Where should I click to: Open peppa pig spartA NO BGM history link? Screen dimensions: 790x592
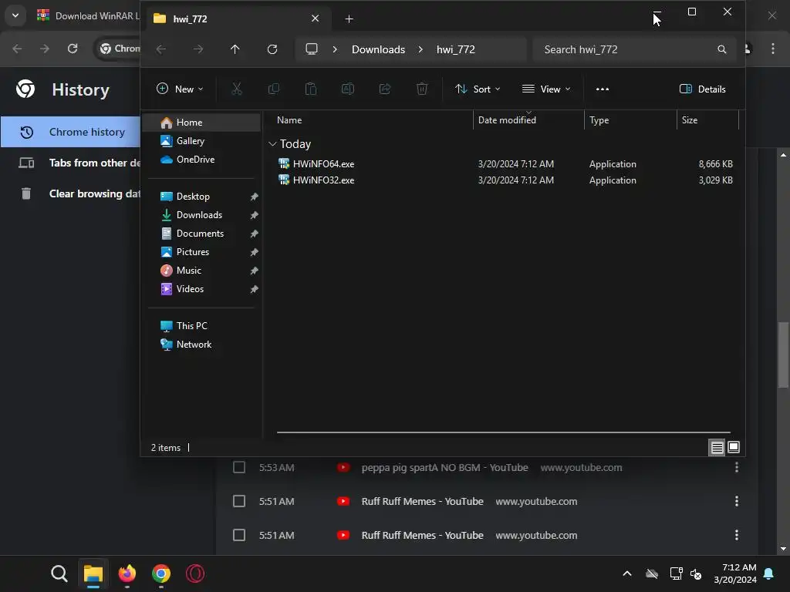coord(444,468)
